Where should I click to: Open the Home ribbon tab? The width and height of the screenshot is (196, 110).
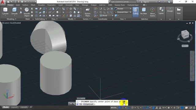(10, 5)
